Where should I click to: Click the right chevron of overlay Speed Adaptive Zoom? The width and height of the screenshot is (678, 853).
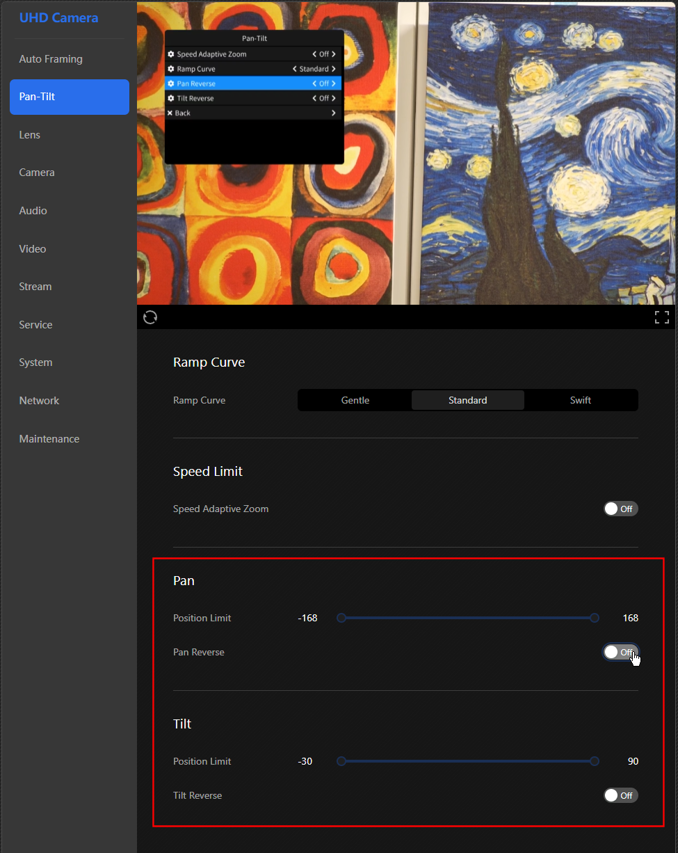tap(334, 54)
